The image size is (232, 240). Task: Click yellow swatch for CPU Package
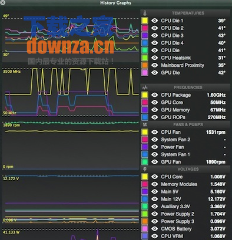tap(145, 95)
